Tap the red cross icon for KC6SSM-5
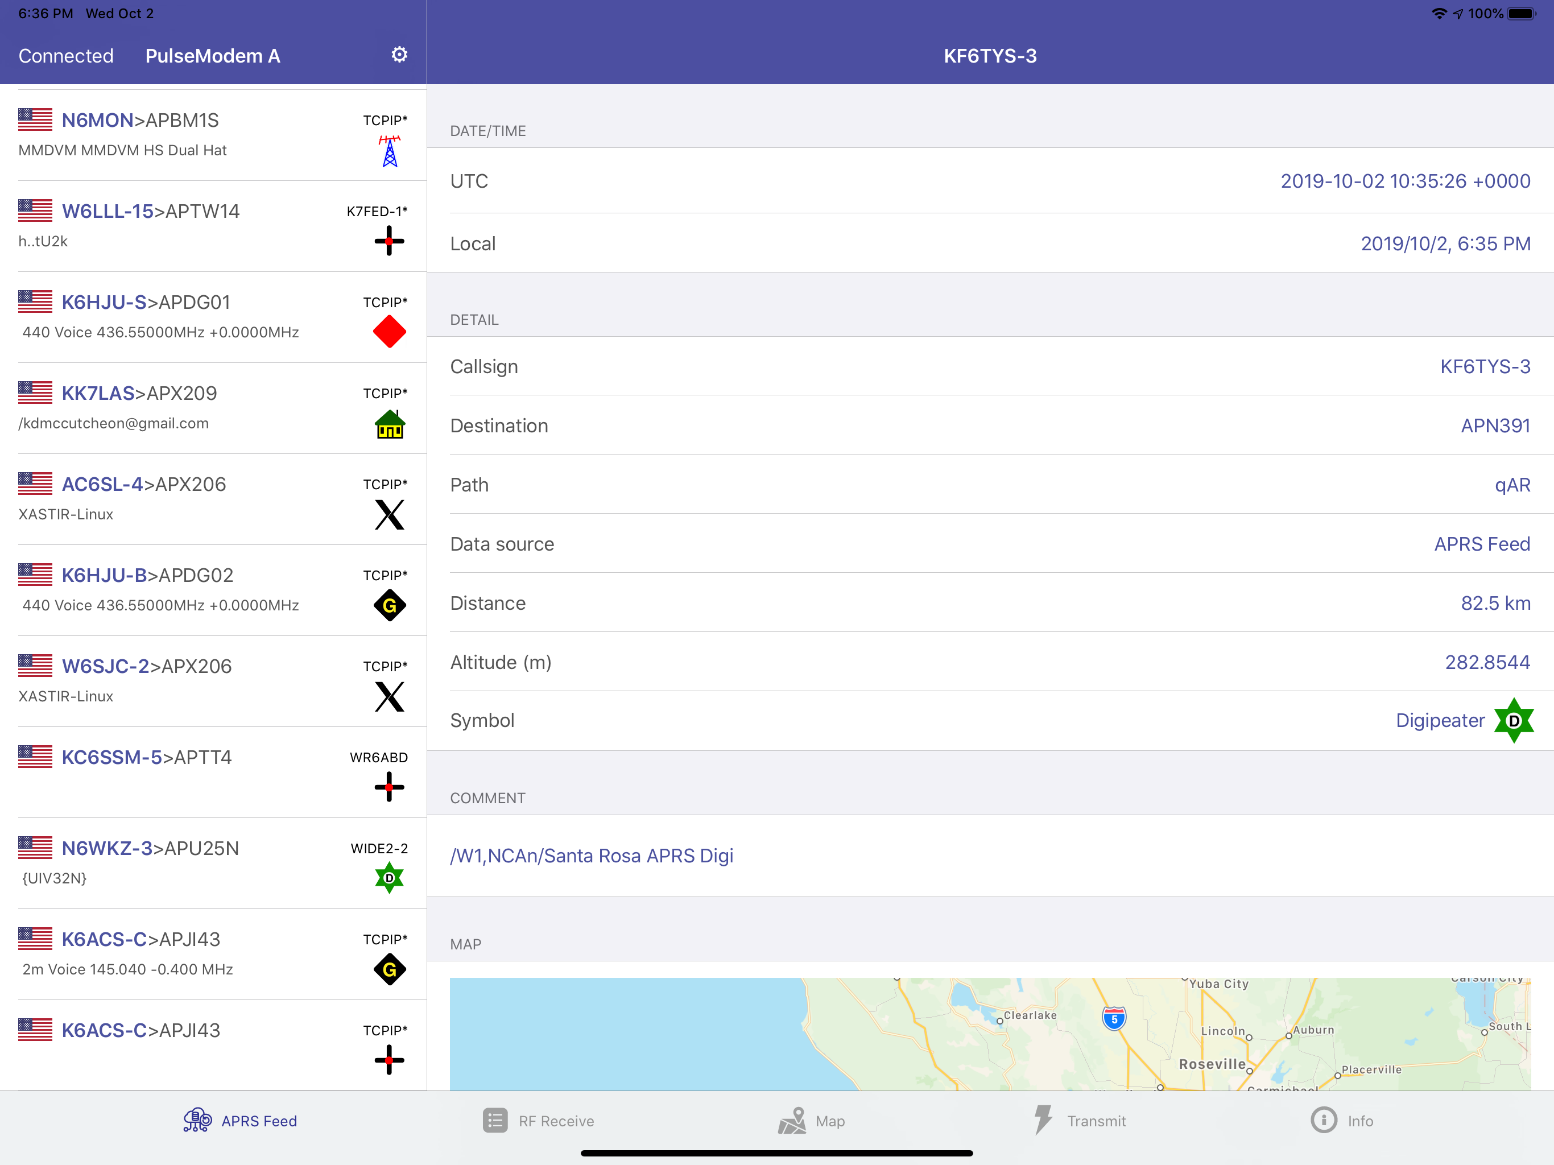 [389, 787]
